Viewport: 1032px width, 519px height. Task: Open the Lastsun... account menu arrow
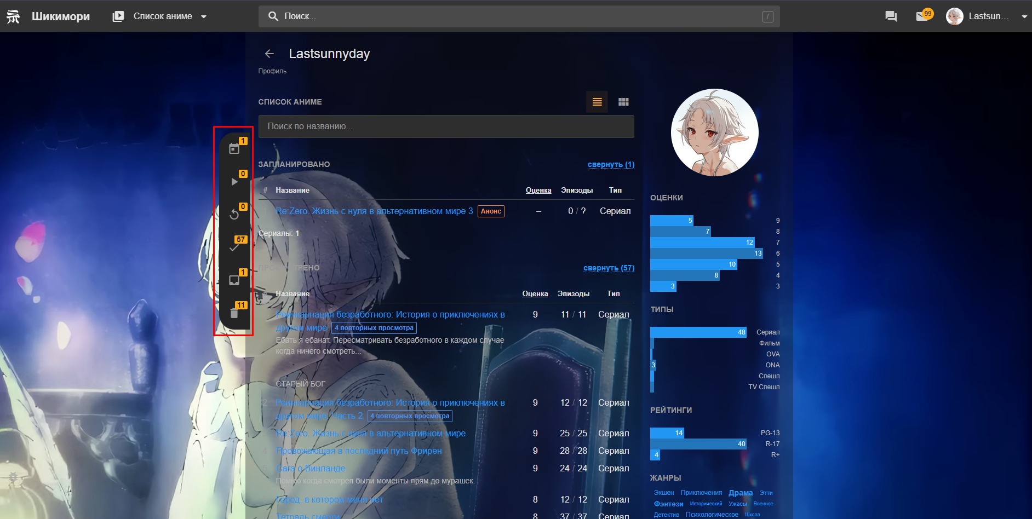(1024, 16)
